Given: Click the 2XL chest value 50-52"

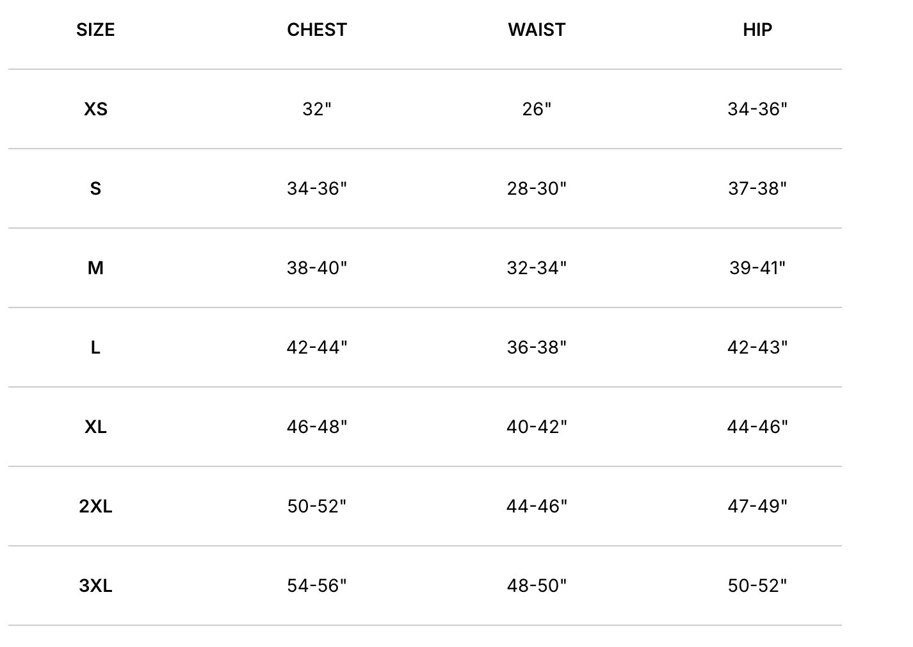Looking at the screenshot, I should (317, 507).
